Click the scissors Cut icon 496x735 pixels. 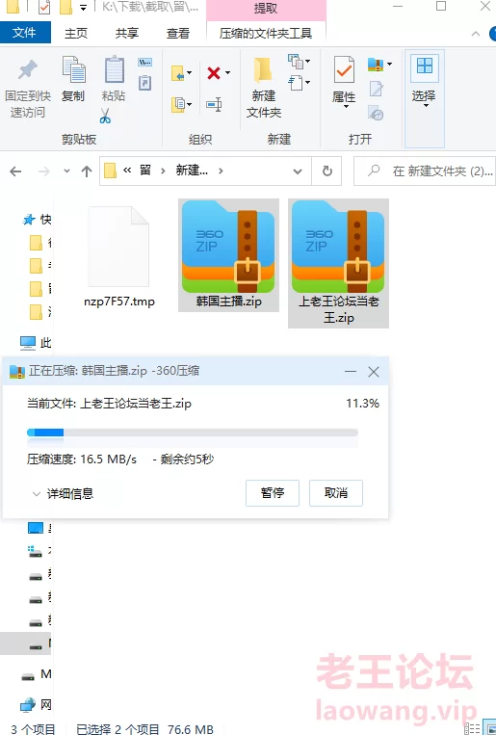click(x=106, y=116)
